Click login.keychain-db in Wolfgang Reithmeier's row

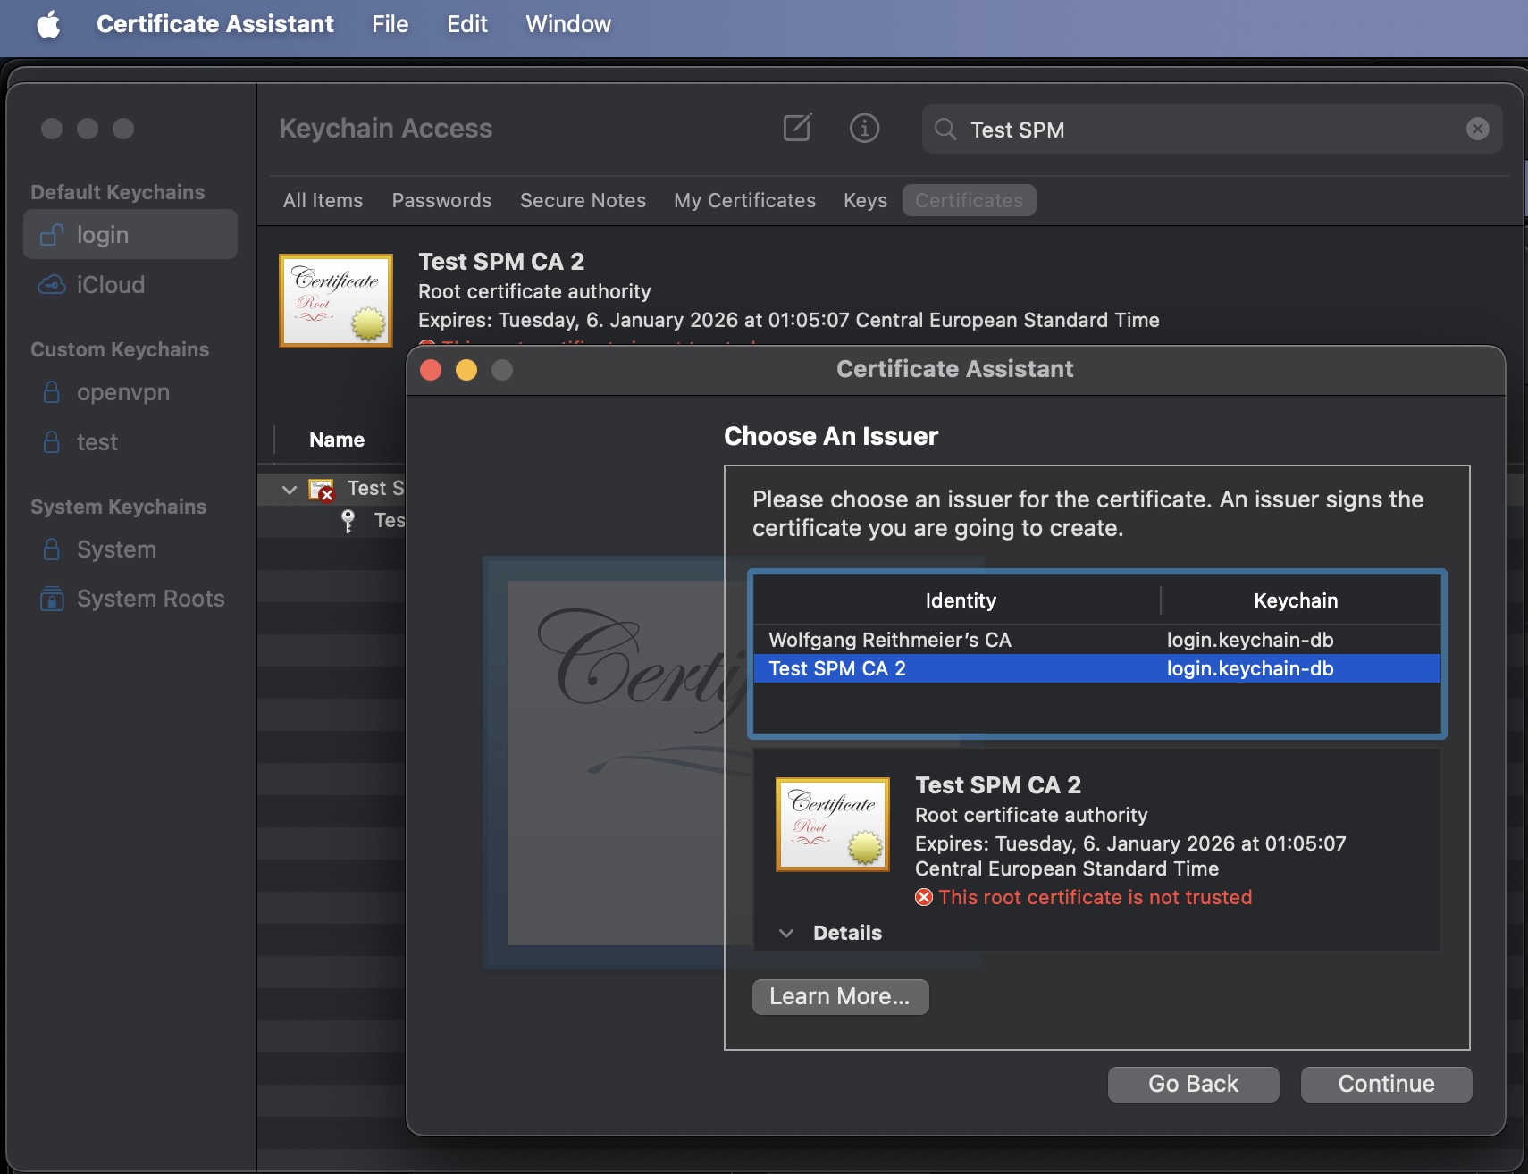click(x=1250, y=640)
